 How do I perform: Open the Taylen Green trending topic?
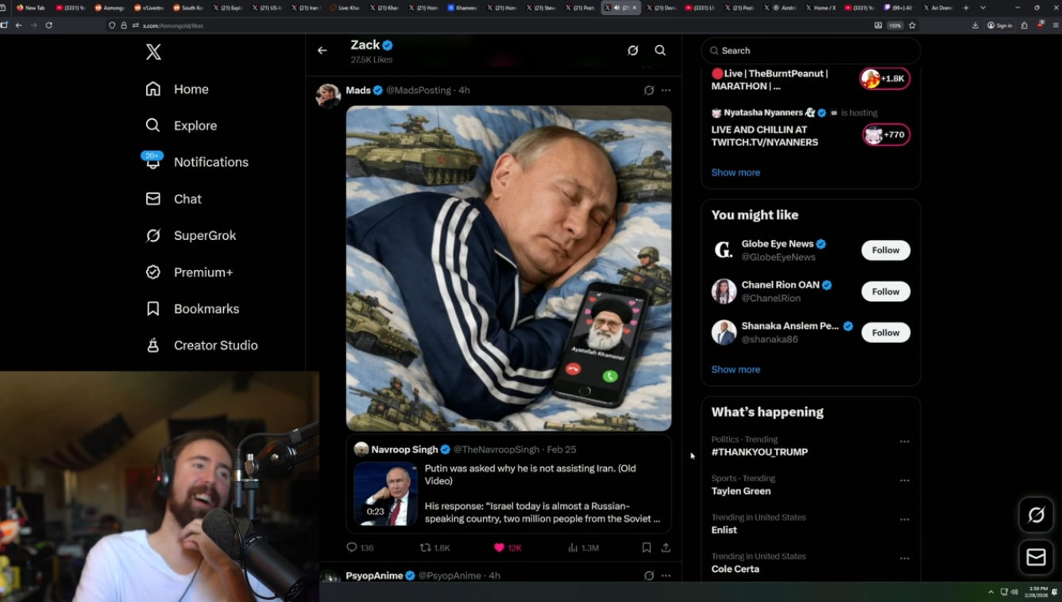[741, 491]
